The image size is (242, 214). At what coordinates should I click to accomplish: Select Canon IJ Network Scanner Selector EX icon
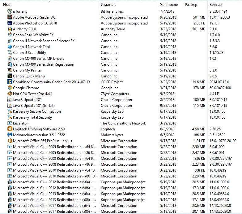[x=10, y=41]
